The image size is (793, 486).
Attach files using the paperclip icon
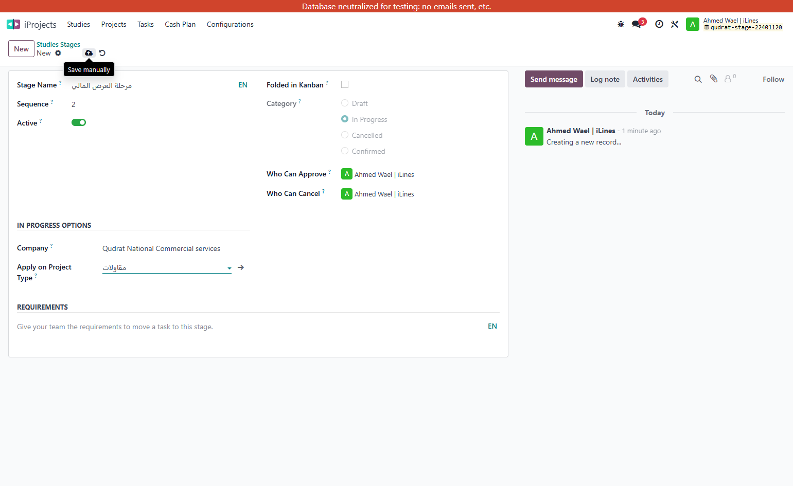[x=714, y=79]
